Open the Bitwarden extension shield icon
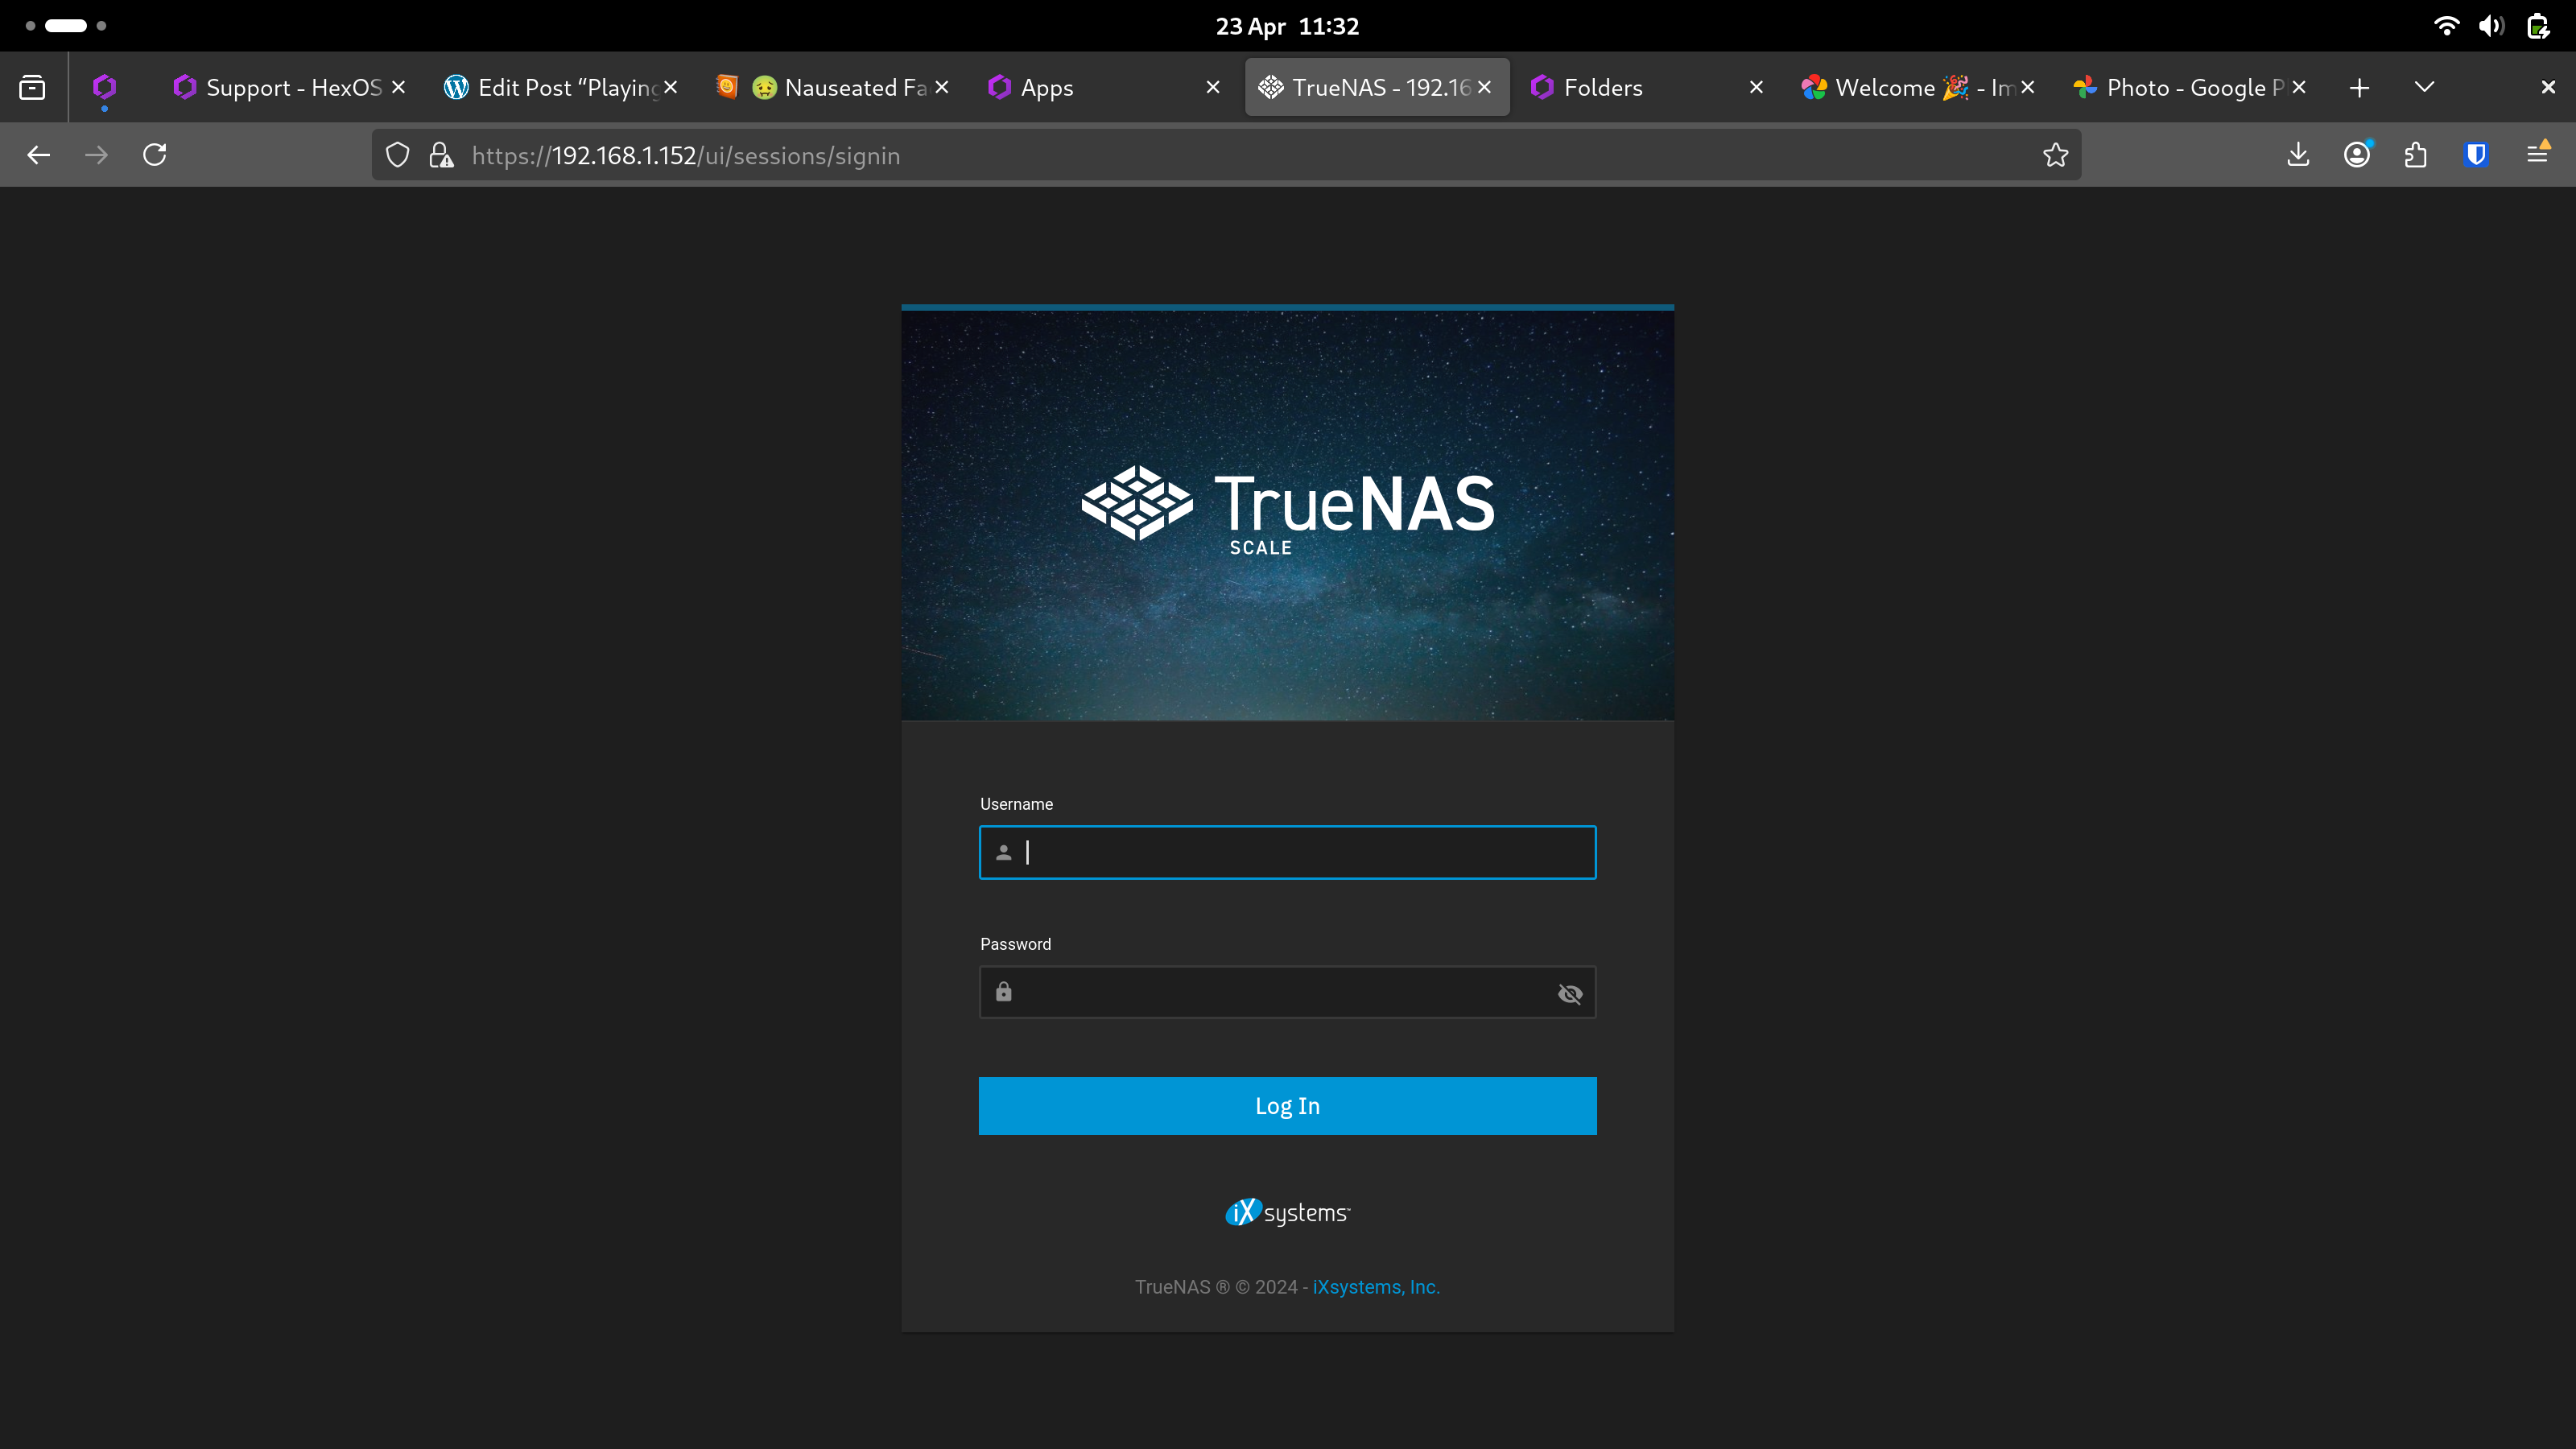The image size is (2576, 1449). click(x=2476, y=155)
